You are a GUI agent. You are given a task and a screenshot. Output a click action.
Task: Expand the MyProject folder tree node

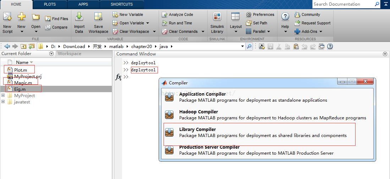point(3,95)
